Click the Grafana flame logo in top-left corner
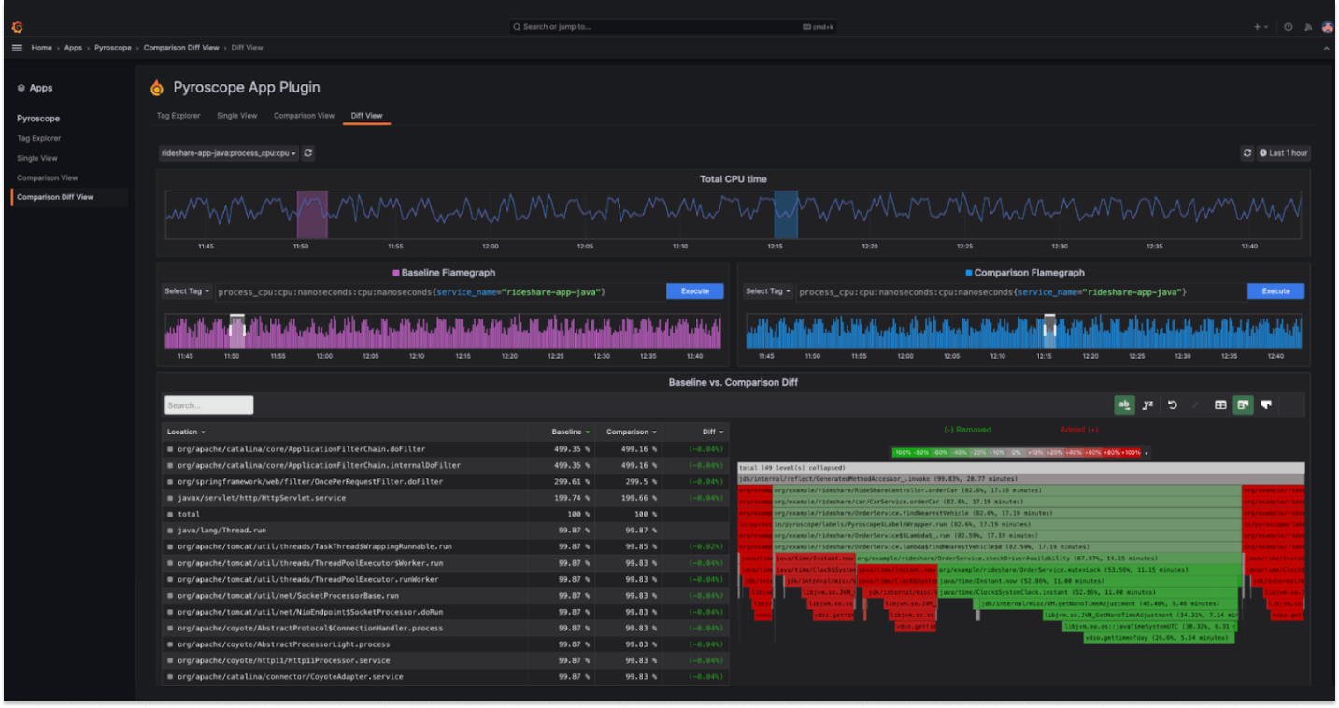This screenshot has width=1339, height=708. 16,26
